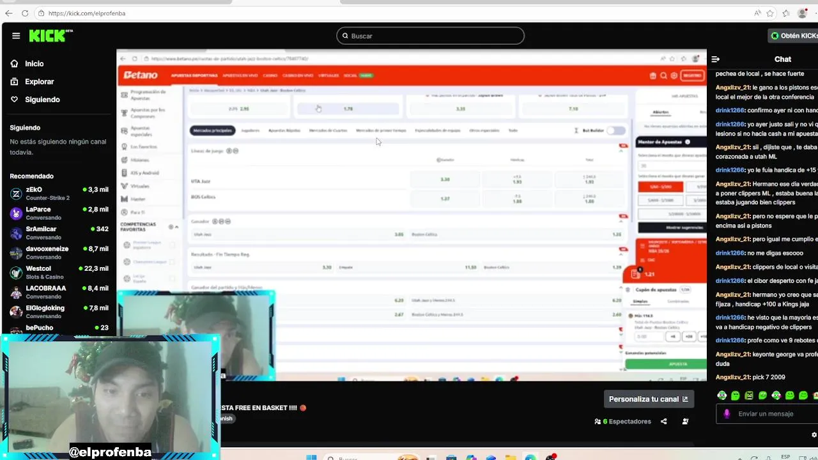Pick the fourth green emote in chat bar
Image resolution: width=818 pixels, height=460 pixels.
point(762,395)
